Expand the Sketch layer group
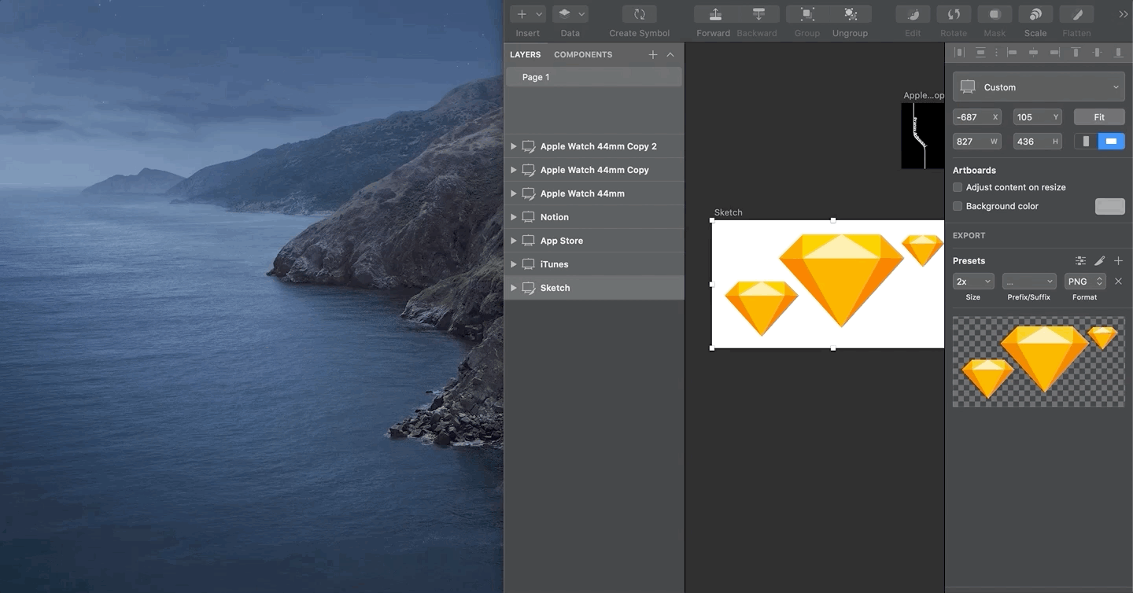 point(514,288)
